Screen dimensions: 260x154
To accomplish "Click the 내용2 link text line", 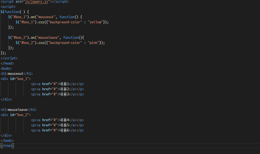I will pos(57,89).
